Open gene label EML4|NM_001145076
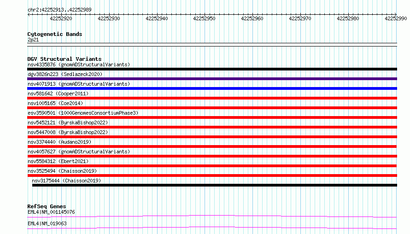Viewport: 410px width, 234px height. tap(51, 212)
